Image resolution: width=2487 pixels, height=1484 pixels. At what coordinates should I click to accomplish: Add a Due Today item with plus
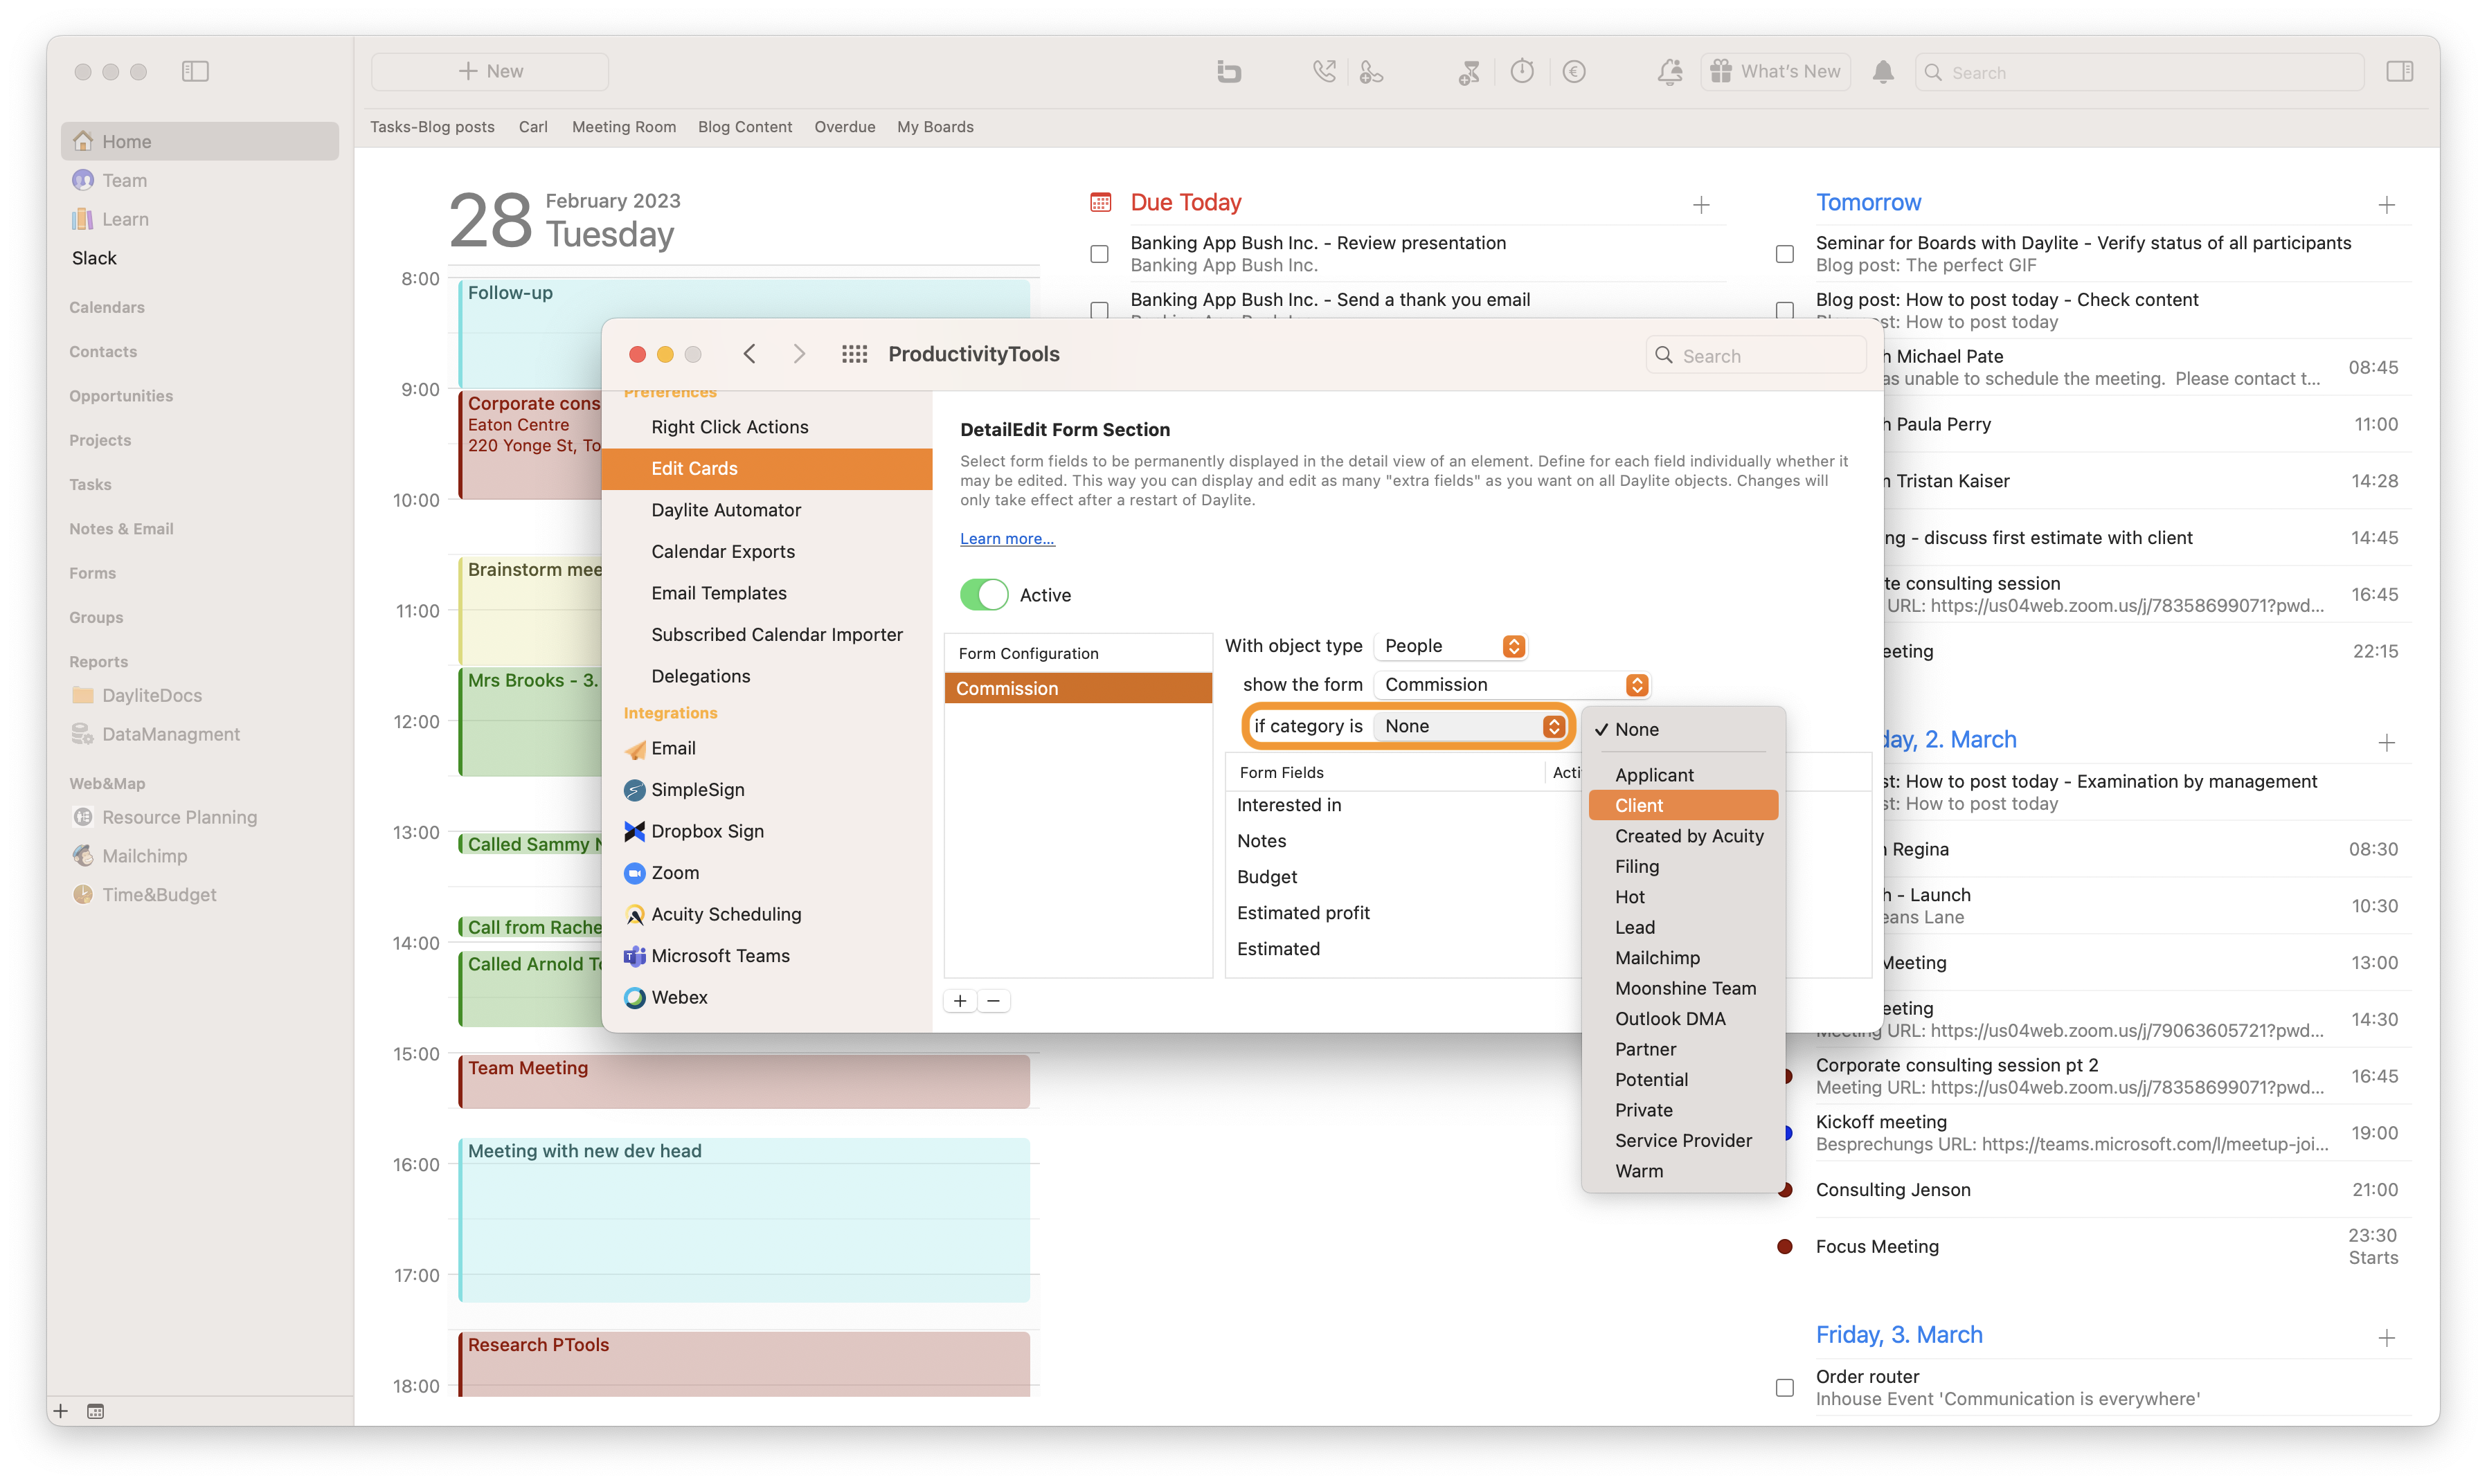tap(1700, 205)
